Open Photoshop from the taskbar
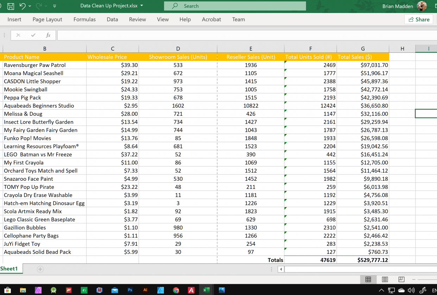 pos(130,290)
